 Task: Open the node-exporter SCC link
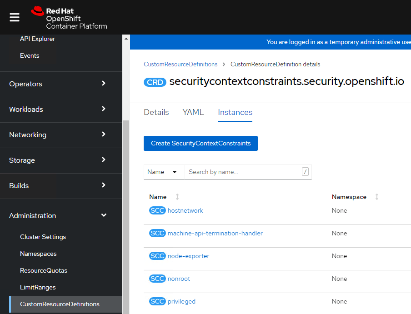tap(189, 256)
